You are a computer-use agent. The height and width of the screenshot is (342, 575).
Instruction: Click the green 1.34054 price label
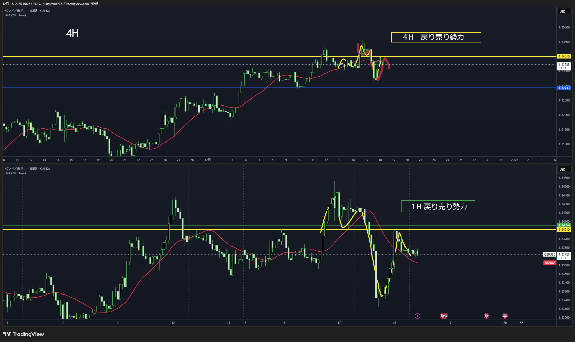click(x=564, y=225)
